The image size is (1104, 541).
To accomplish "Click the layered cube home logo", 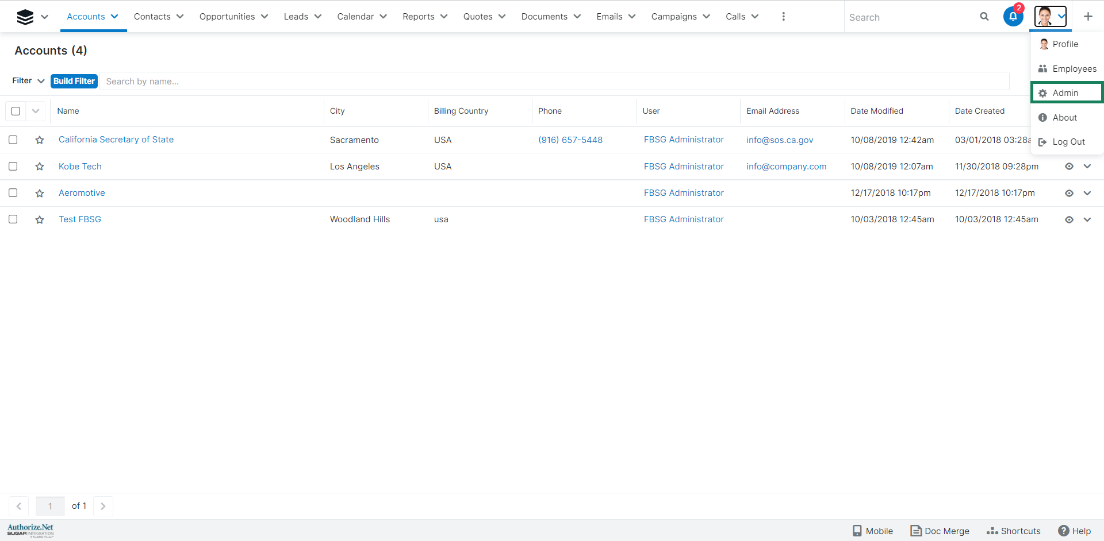I will 25,17.
